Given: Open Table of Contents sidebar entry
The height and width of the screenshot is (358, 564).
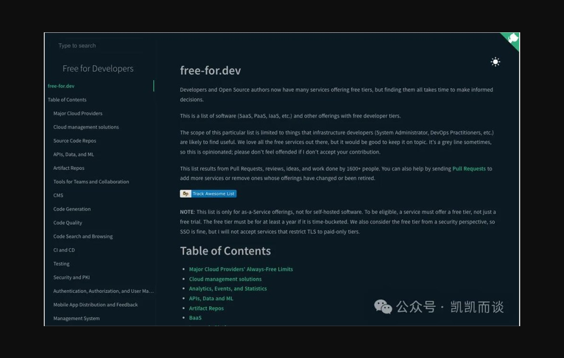Looking at the screenshot, I should (x=67, y=99).
